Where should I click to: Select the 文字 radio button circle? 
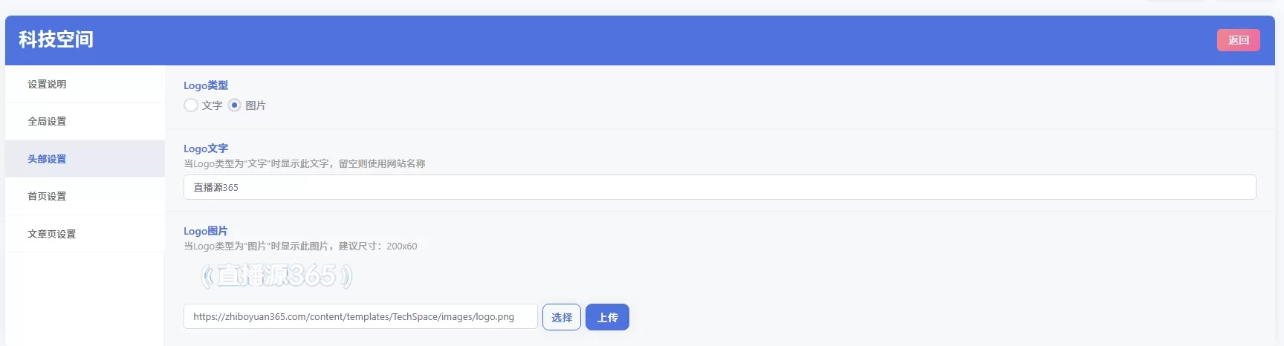(191, 105)
